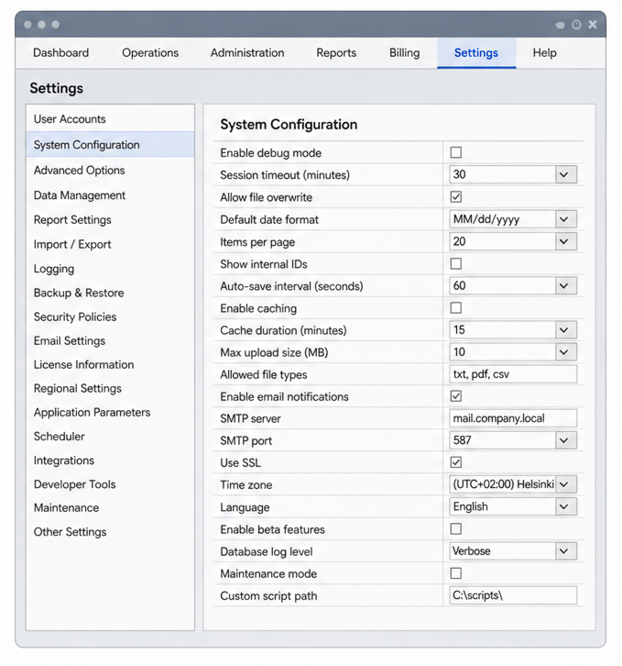Click the cloud-shaped icon in title bar
This screenshot has width=622, height=666.
point(560,25)
